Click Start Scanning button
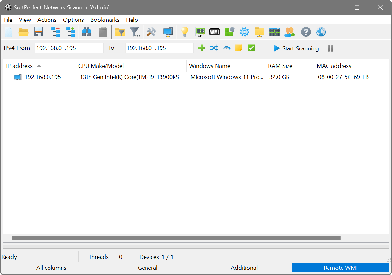The image size is (392, 275). [x=296, y=48]
